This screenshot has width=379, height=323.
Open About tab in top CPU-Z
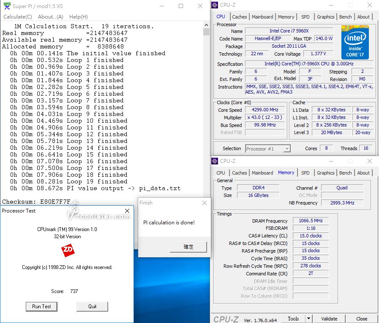click(363, 16)
